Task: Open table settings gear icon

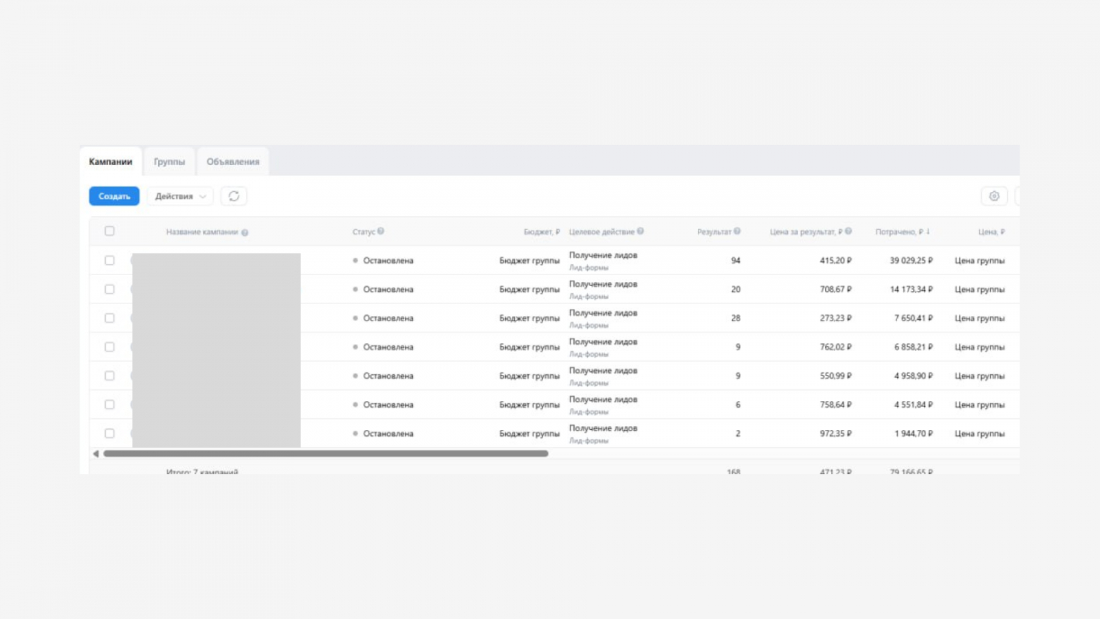Action: click(x=993, y=196)
